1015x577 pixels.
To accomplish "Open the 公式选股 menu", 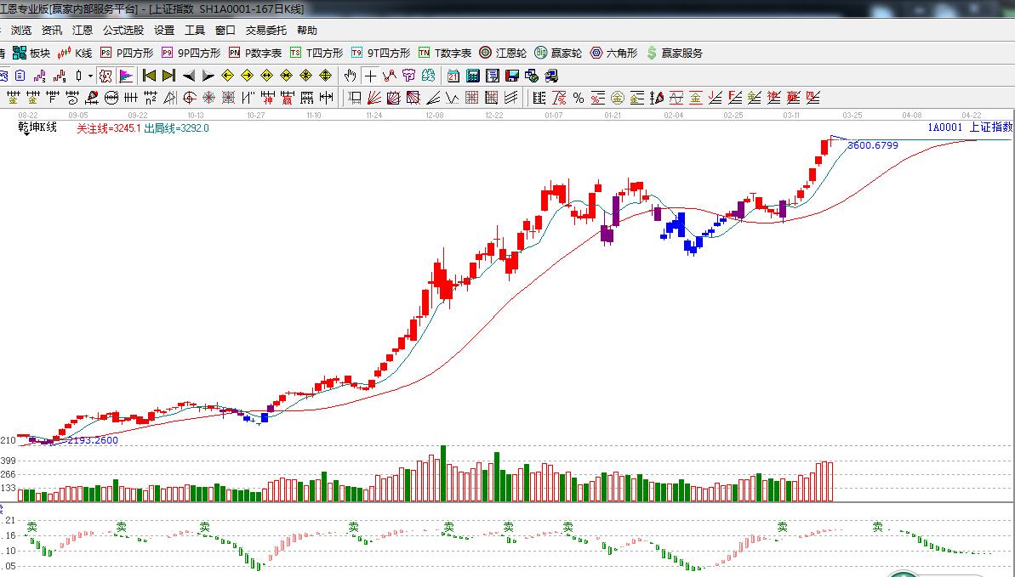I will click(x=123, y=30).
